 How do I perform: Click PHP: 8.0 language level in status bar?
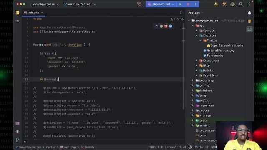(x=156, y=147)
